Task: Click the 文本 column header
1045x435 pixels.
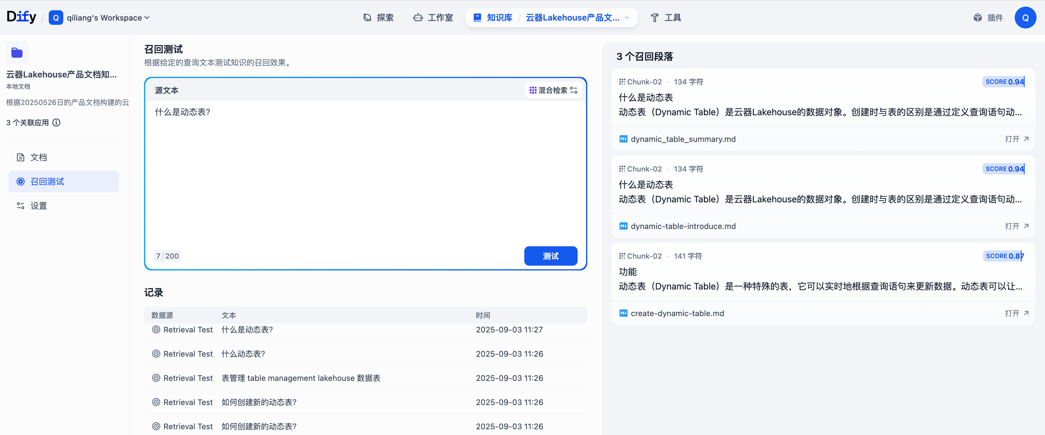Action: pyautogui.click(x=229, y=316)
